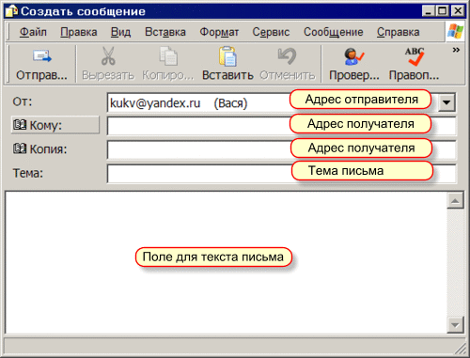This screenshot has width=470, height=358.
Task: Open the Формат menu
Action: pyautogui.click(x=219, y=32)
